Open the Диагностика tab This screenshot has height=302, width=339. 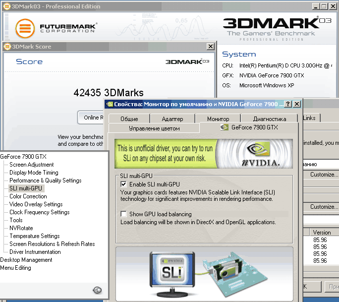pyautogui.click(x=270, y=119)
